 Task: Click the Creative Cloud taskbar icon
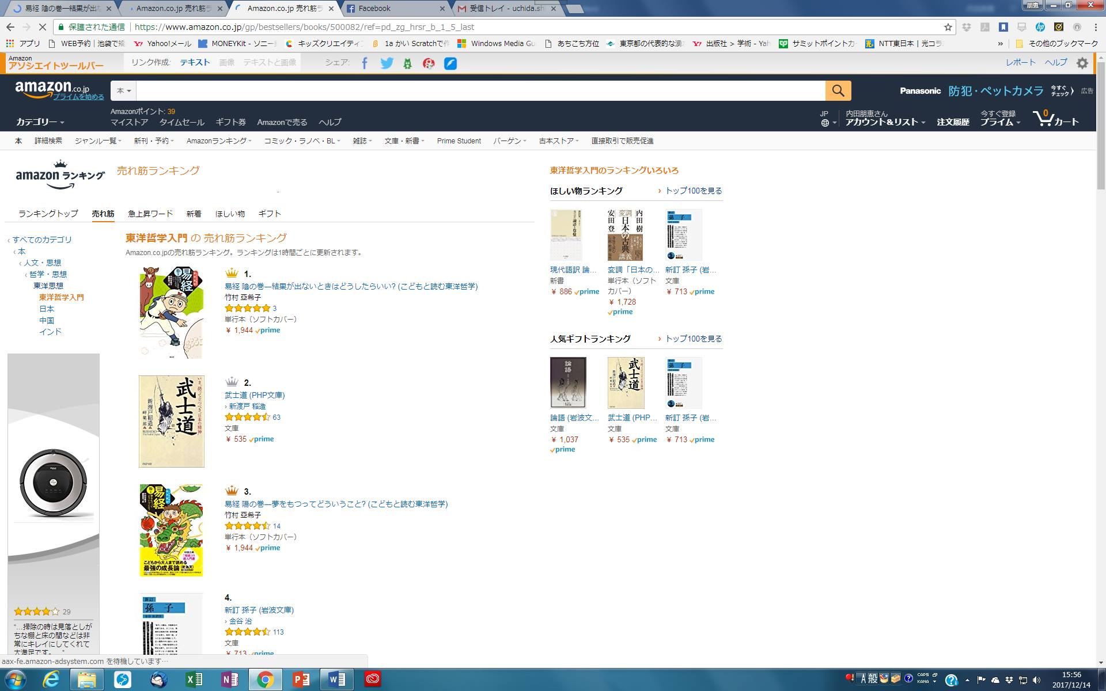(x=373, y=680)
